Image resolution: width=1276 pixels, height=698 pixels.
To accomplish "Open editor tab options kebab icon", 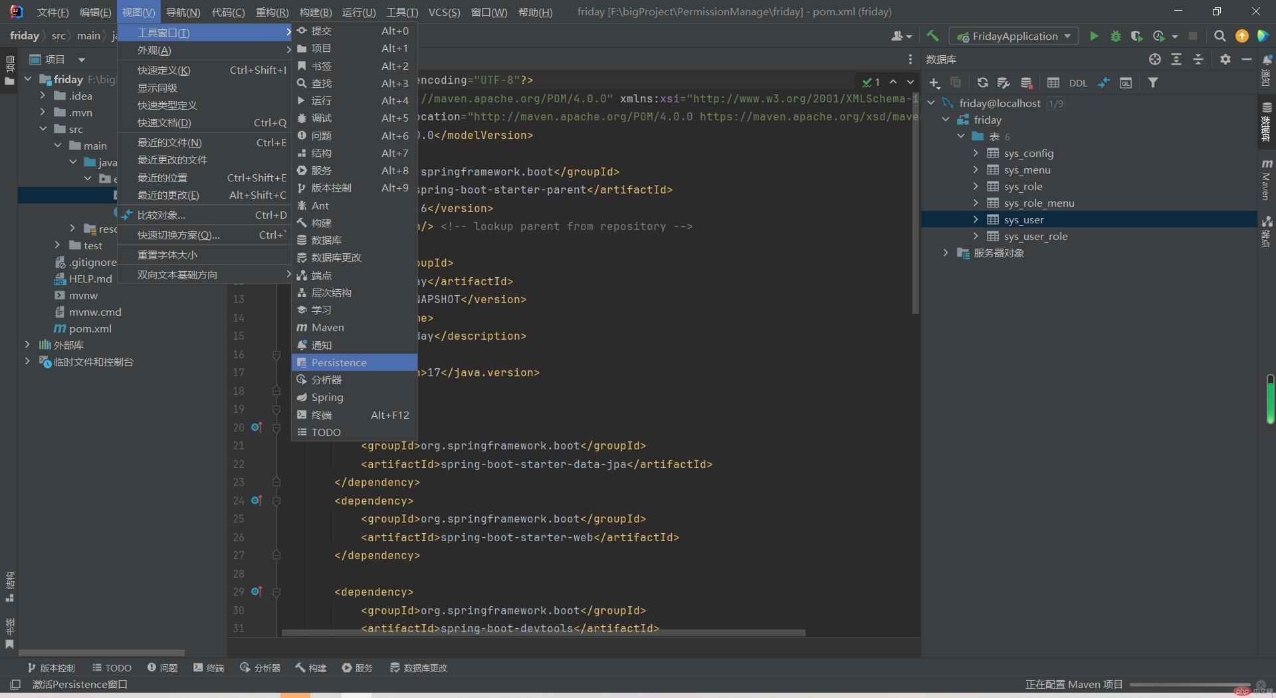I will (x=910, y=59).
